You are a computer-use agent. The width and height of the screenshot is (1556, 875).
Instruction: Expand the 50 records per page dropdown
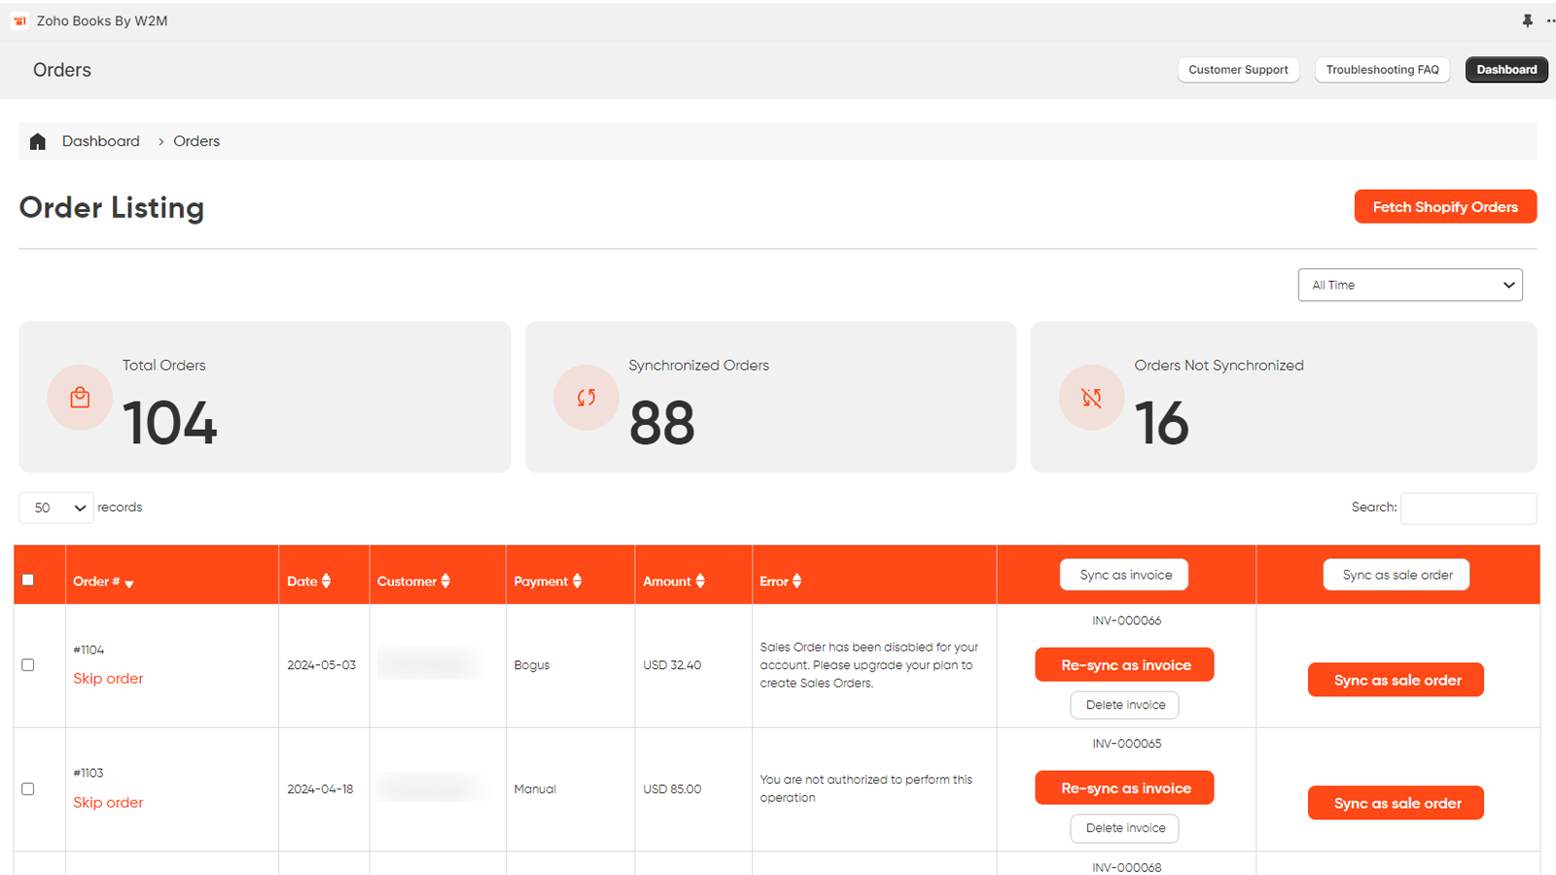tap(56, 507)
